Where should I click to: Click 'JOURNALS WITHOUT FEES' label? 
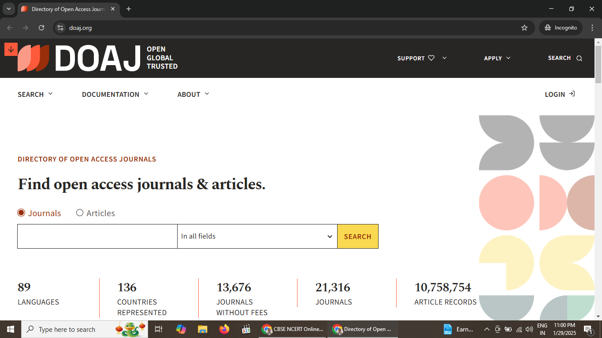(242, 307)
